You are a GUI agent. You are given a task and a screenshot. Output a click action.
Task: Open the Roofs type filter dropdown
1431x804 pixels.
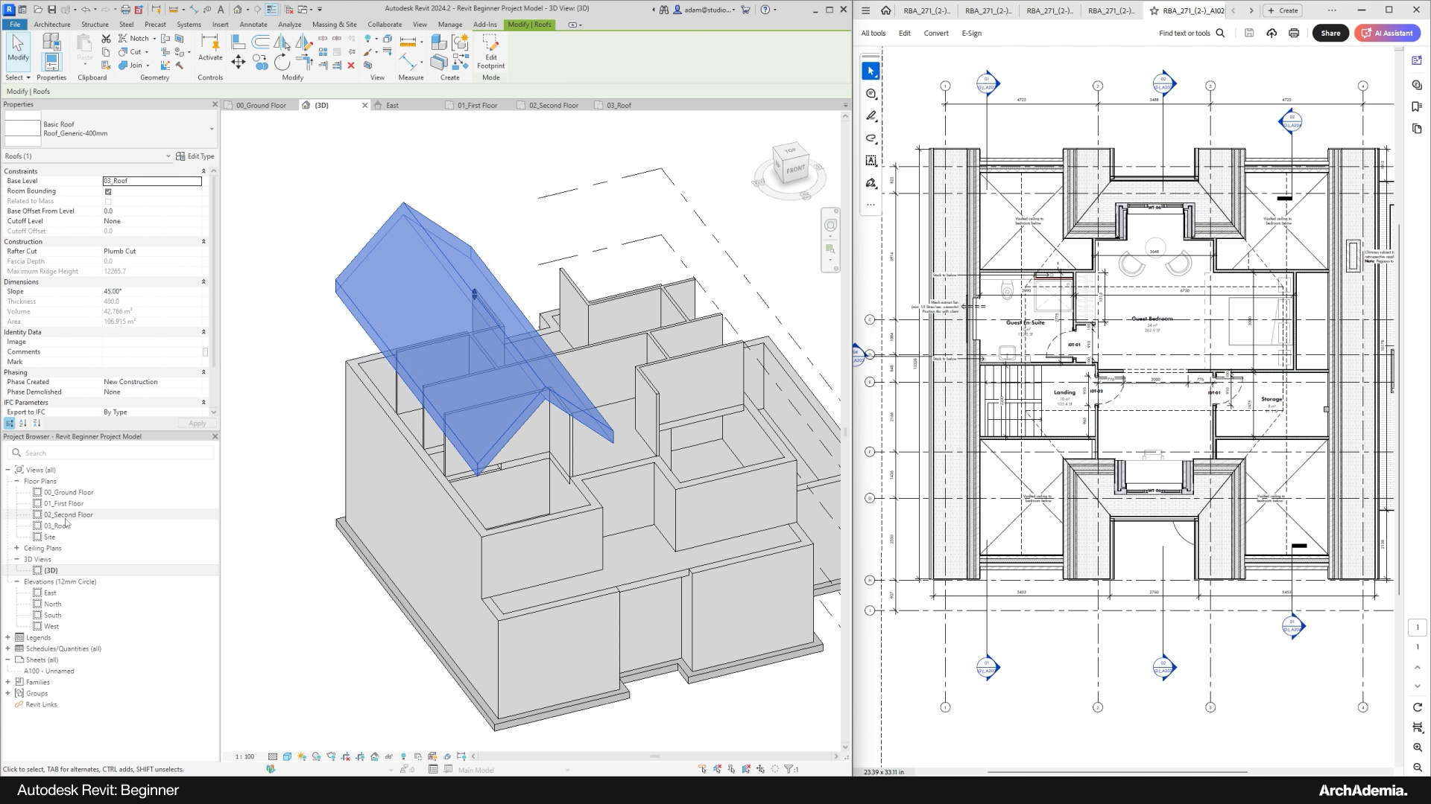168,156
